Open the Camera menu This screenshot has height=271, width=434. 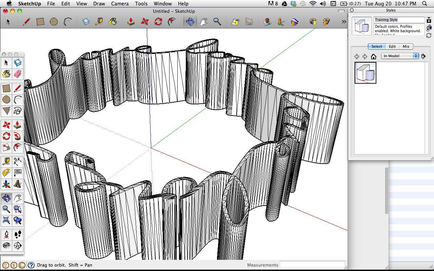(120, 4)
